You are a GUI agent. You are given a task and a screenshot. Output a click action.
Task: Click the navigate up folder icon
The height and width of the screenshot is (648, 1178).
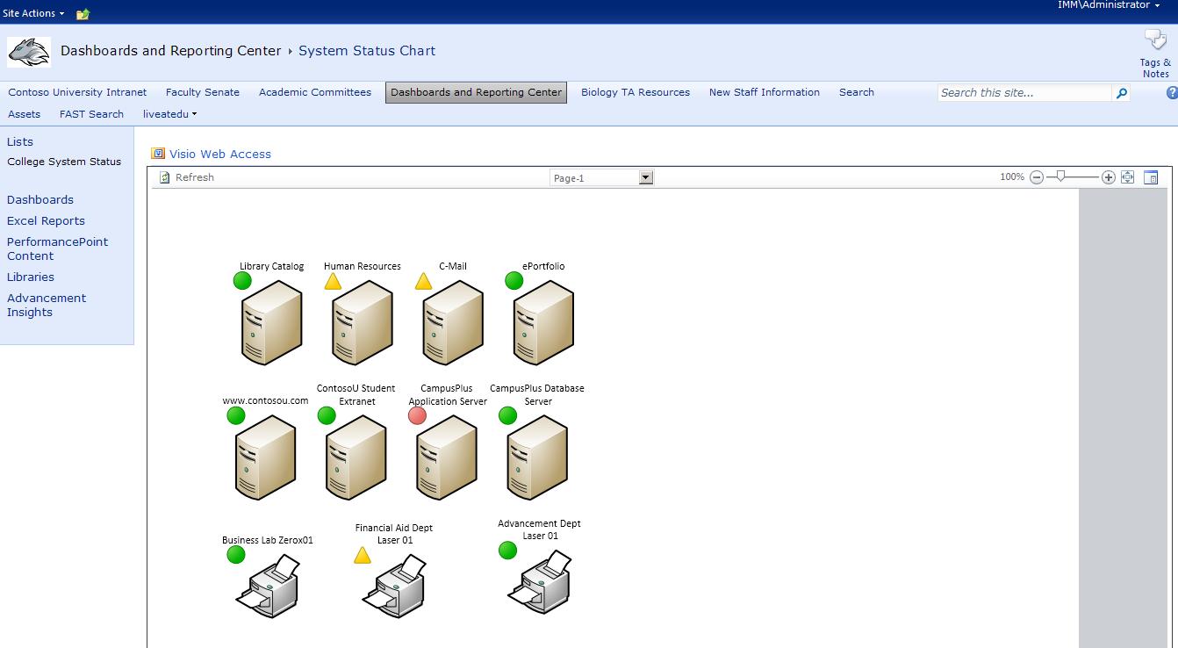(x=83, y=14)
